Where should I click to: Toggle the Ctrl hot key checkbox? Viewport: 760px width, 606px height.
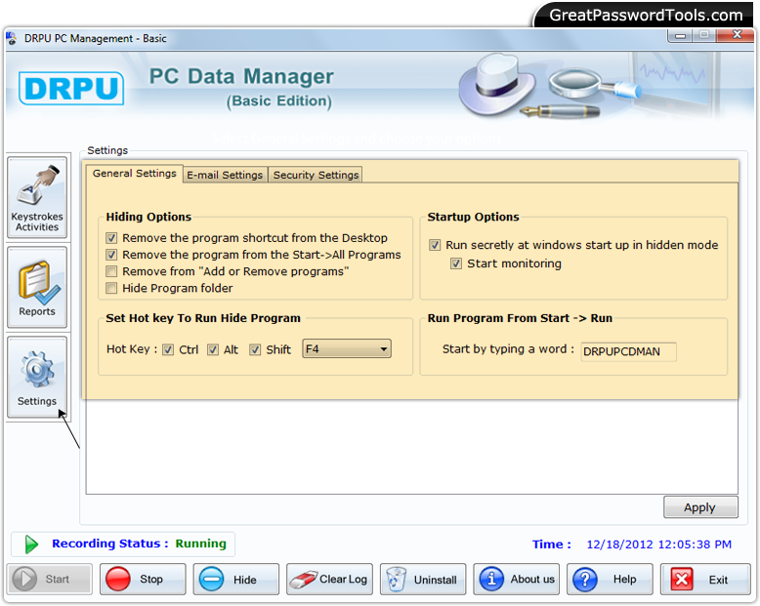coord(168,349)
